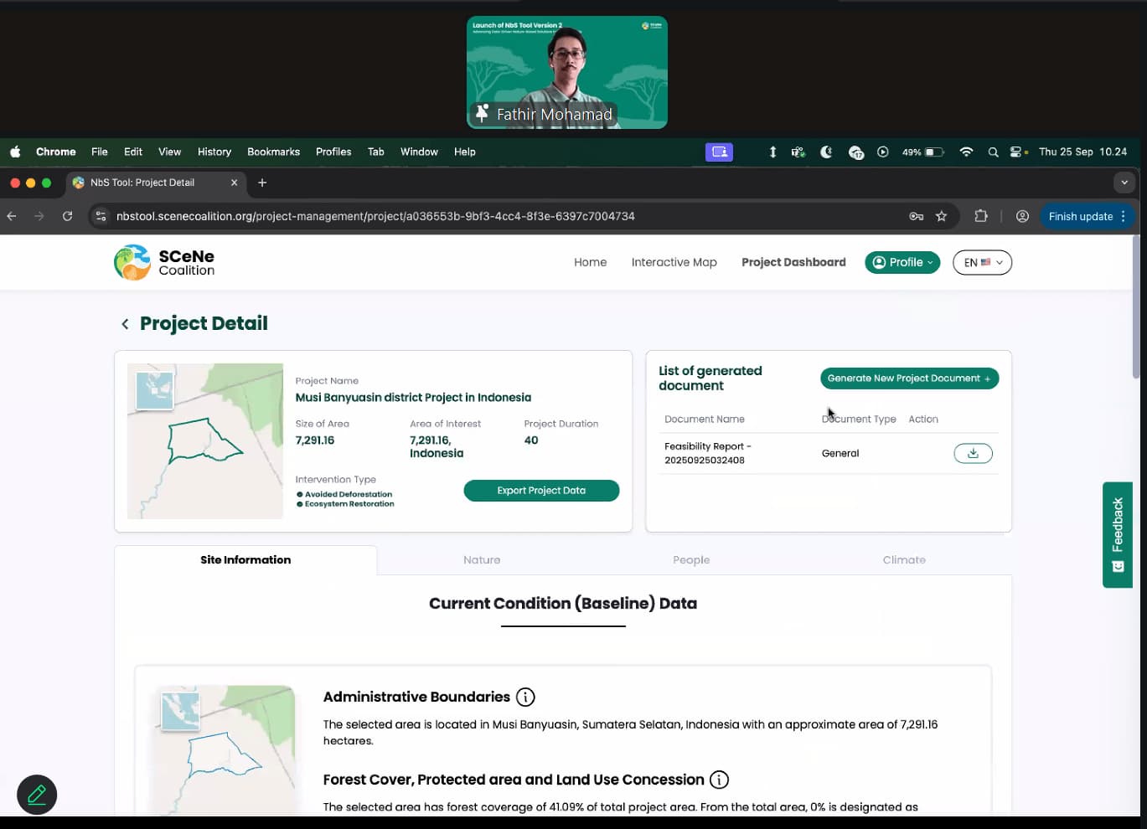Image resolution: width=1147 pixels, height=829 pixels.
Task: Switch to the Climate tab
Action: click(904, 560)
